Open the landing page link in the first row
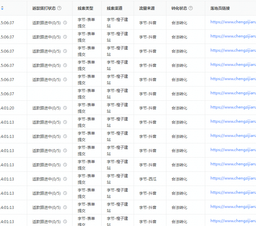The image size is (256, 226). (x=233, y=22)
